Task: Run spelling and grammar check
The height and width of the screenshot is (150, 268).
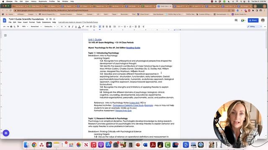Action: pos(15,27)
